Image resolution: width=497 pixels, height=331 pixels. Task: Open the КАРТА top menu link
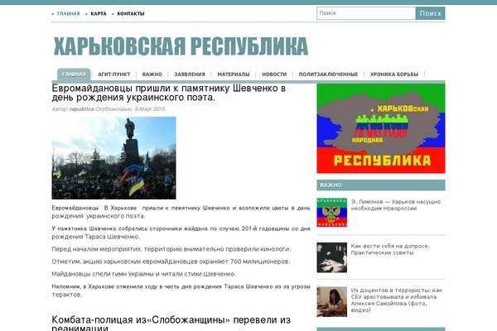pyautogui.click(x=99, y=13)
